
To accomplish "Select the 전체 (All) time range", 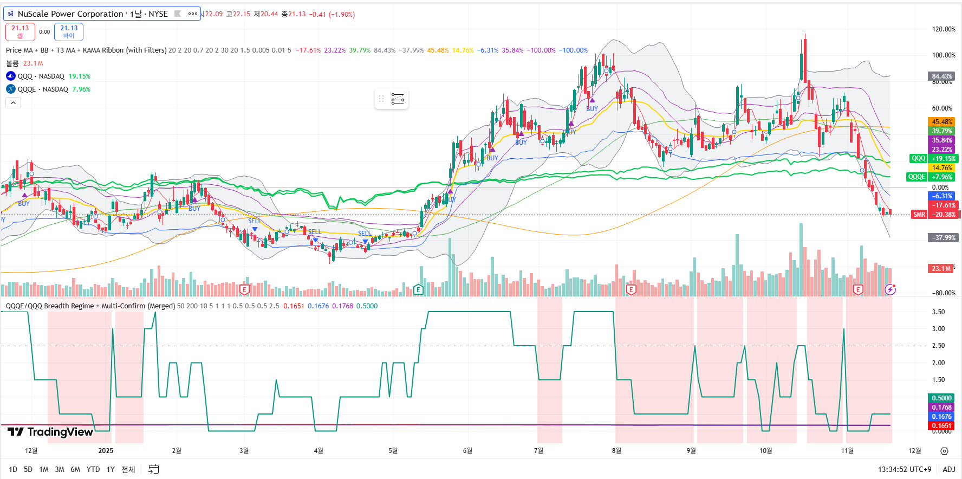I will [x=128, y=469].
